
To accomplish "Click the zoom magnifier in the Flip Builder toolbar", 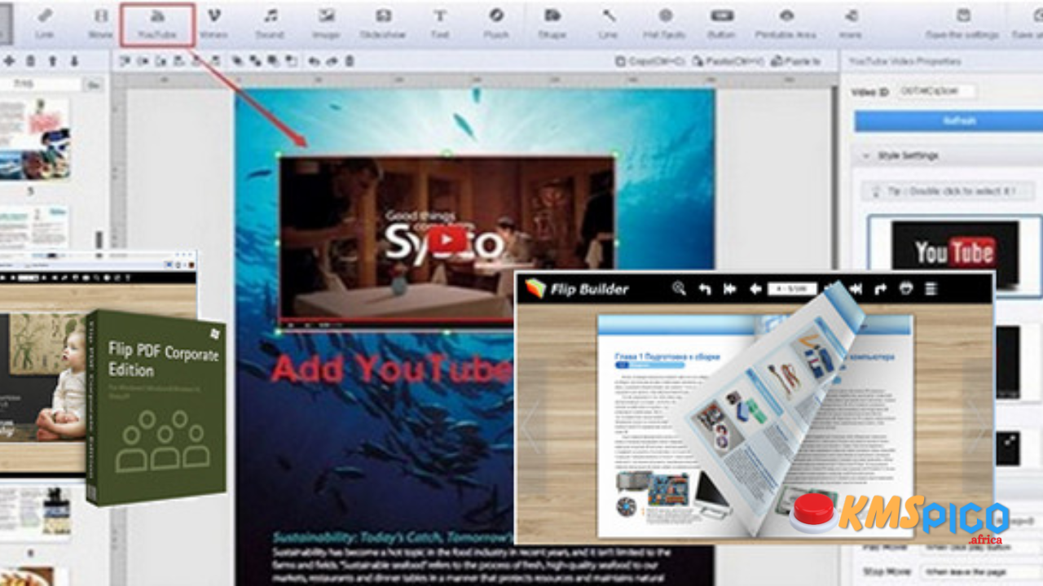I will click(x=679, y=289).
